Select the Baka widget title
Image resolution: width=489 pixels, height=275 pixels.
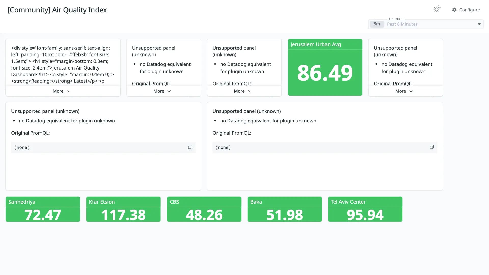256,202
